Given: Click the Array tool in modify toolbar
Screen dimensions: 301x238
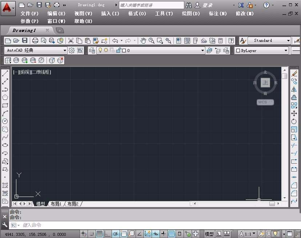Looking at the screenshot, I should 294,105.
